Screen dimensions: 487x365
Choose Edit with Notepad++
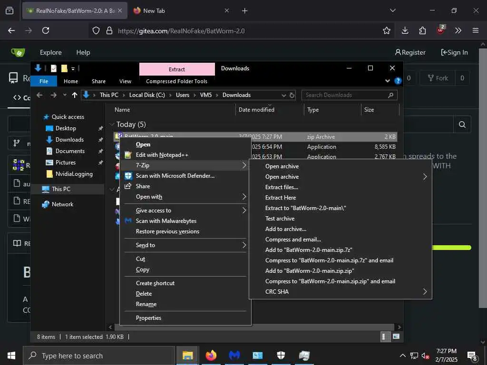[162, 155]
